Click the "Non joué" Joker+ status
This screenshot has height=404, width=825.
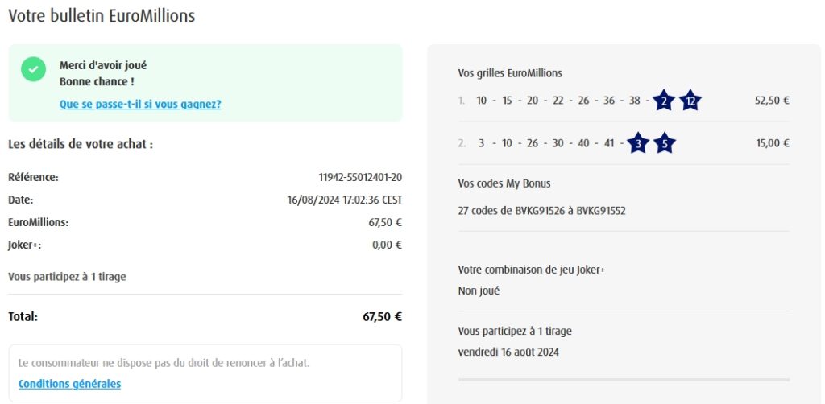pyautogui.click(x=479, y=291)
